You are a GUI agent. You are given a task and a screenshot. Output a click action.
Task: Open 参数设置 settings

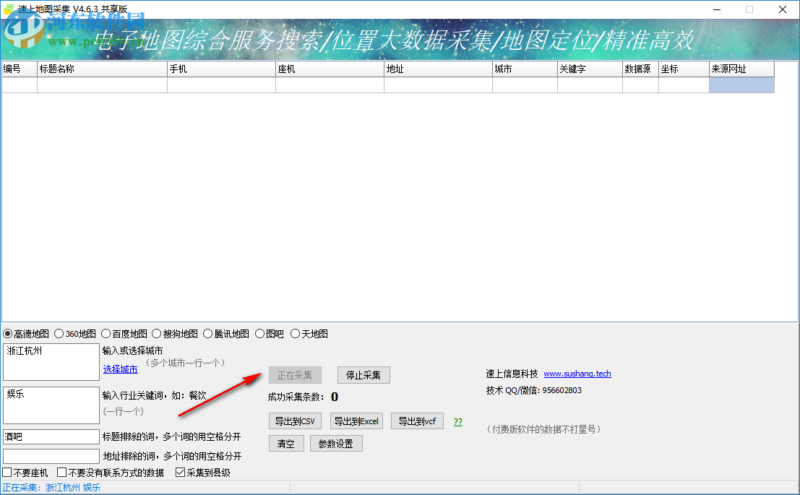pyautogui.click(x=336, y=443)
